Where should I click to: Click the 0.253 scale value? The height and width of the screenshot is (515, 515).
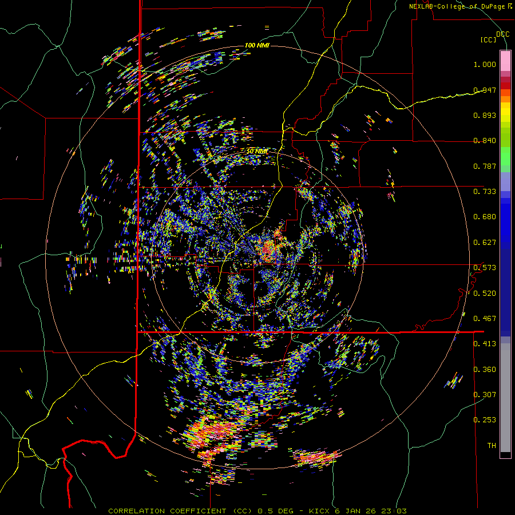tap(485, 420)
